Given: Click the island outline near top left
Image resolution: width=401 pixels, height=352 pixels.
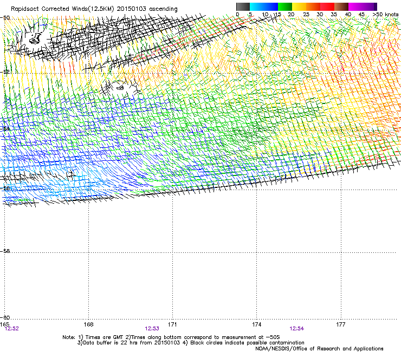Looking at the screenshot, I should click(35, 38).
